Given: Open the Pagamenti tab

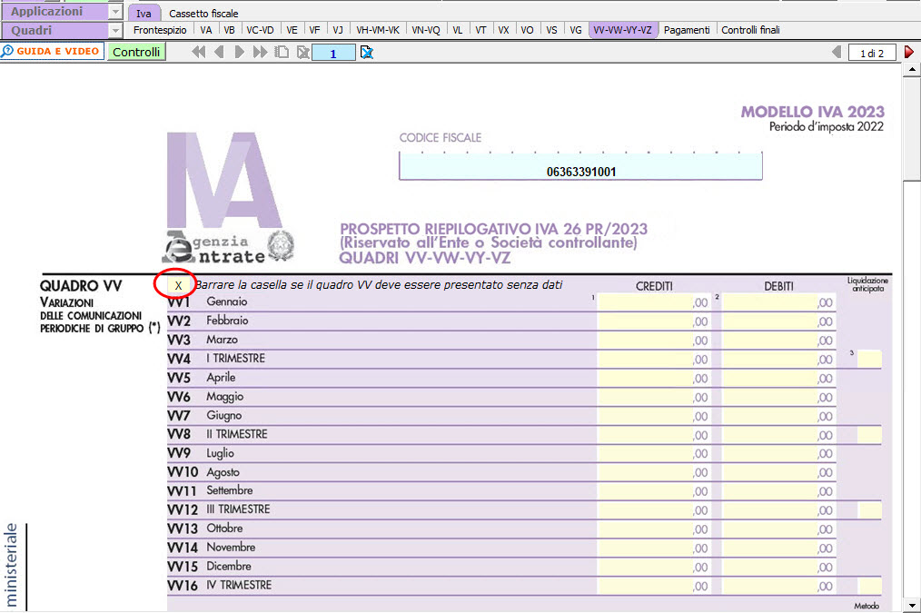Looking at the screenshot, I should [687, 30].
